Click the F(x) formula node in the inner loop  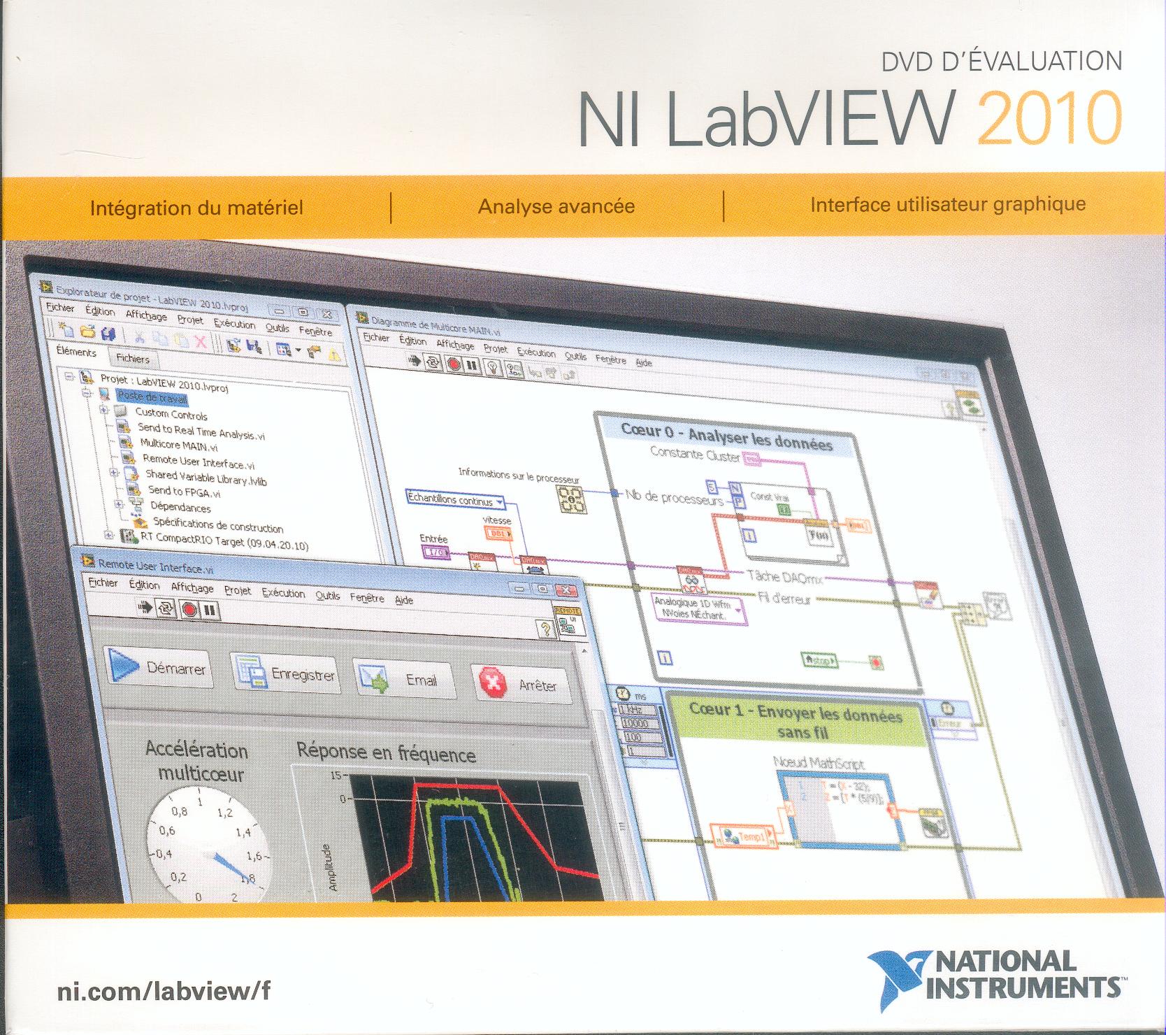click(817, 534)
